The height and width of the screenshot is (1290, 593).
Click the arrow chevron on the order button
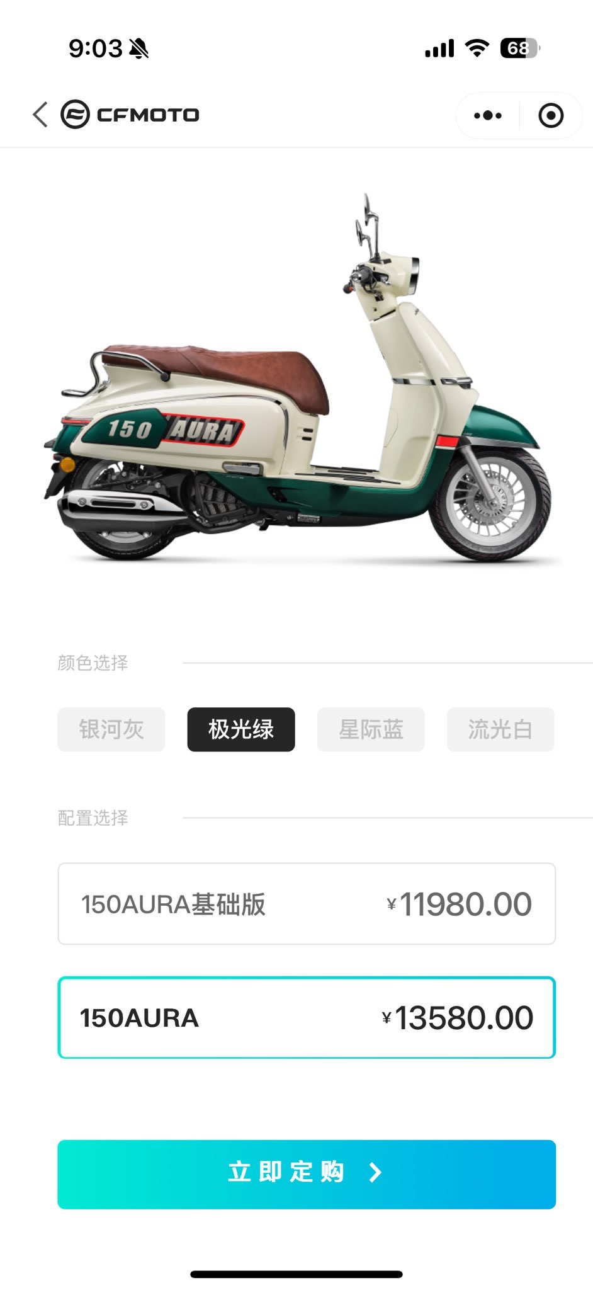pyautogui.click(x=375, y=1172)
